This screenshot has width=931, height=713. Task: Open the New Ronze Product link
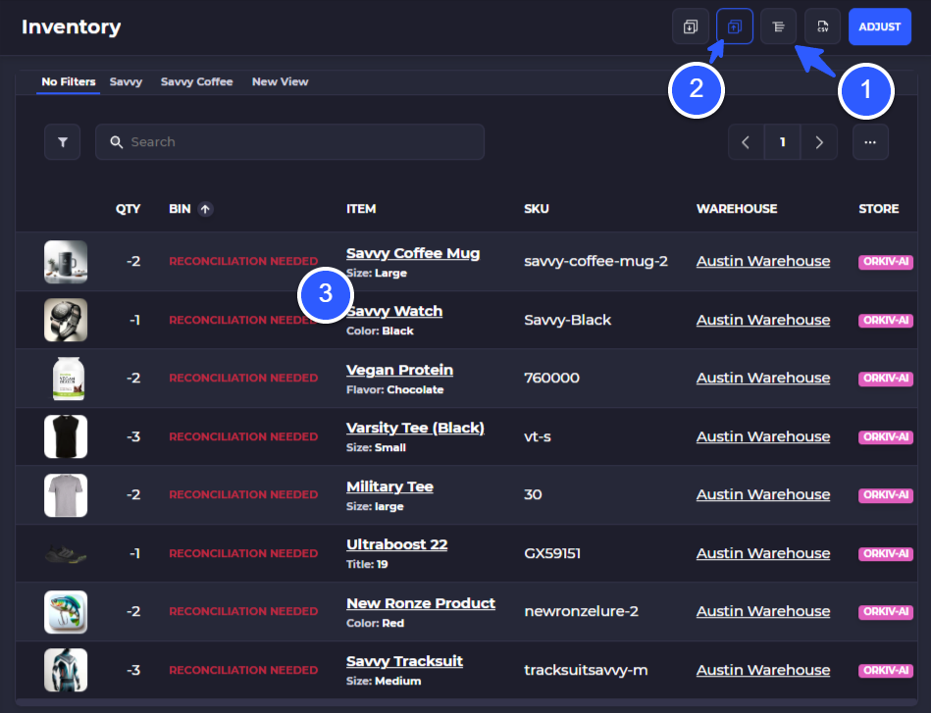tap(421, 603)
